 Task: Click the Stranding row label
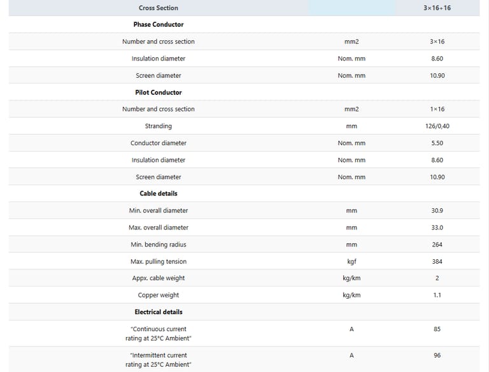(159, 126)
